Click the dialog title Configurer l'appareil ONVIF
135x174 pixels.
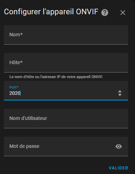tap(51, 12)
